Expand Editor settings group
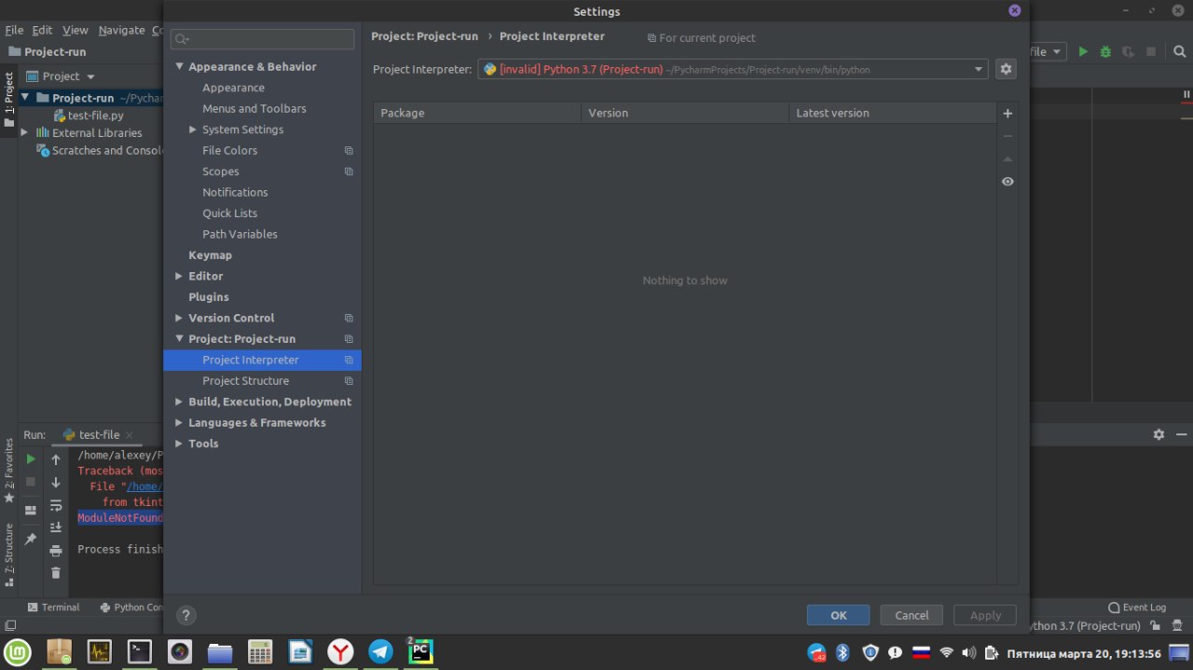This screenshot has width=1193, height=670. coord(180,276)
